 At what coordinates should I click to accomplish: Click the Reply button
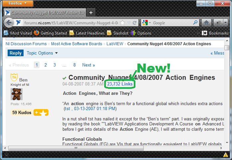click(16, 53)
